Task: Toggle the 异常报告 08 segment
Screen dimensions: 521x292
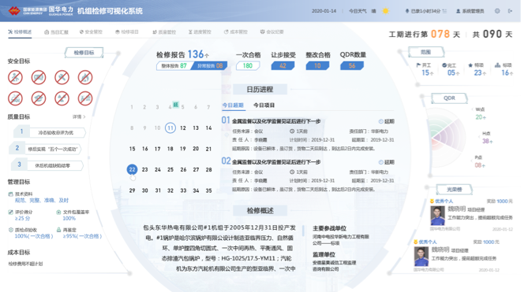Action: point(210,65)
